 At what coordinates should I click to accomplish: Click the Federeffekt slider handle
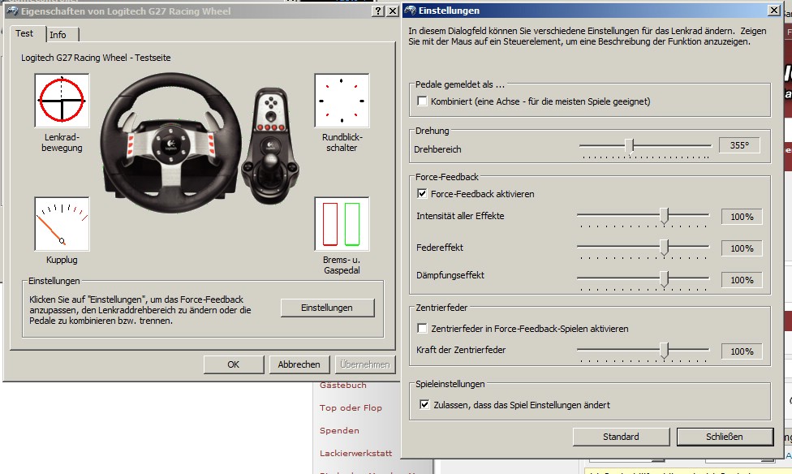pyautogui.click(x=665, y=248)
